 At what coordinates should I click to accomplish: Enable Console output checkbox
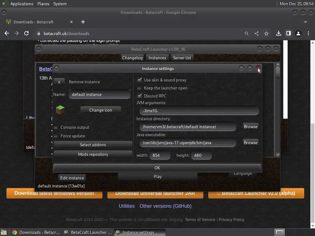pyautogui.click(x=56, y=128)
